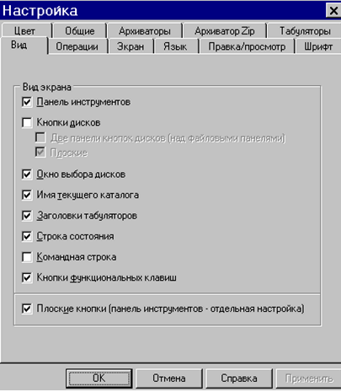Viewport: 341px width, 392px height.
Task: Toggle Кнопки функциональных клавиш checkbox
Action: point(27,278)
